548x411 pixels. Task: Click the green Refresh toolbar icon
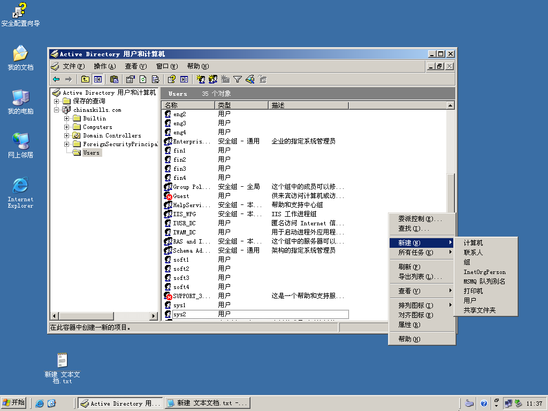click(142, 79)
